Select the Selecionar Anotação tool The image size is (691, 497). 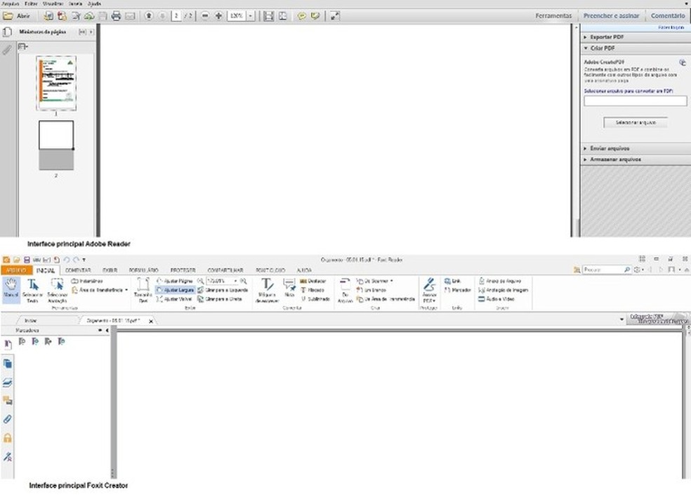pos(57,291)
